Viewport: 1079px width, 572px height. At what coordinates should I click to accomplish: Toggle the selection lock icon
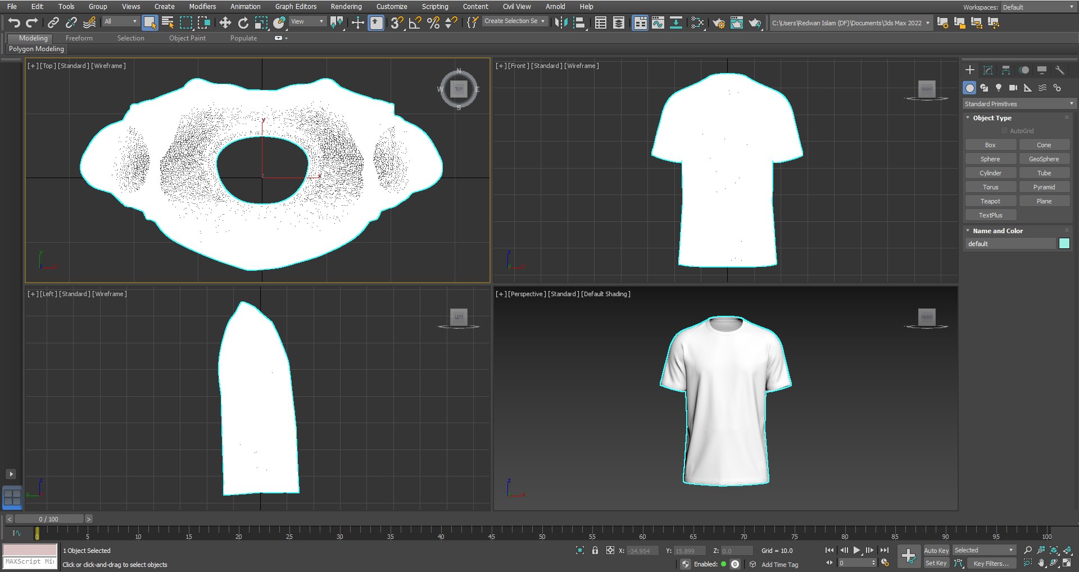tap(595, 551)
